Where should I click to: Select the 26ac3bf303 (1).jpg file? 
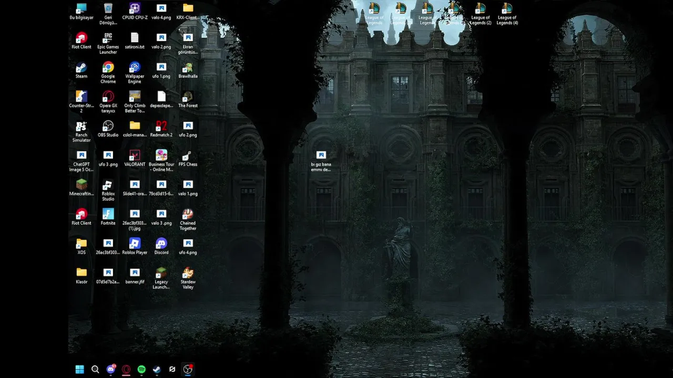tap(135, 219)
